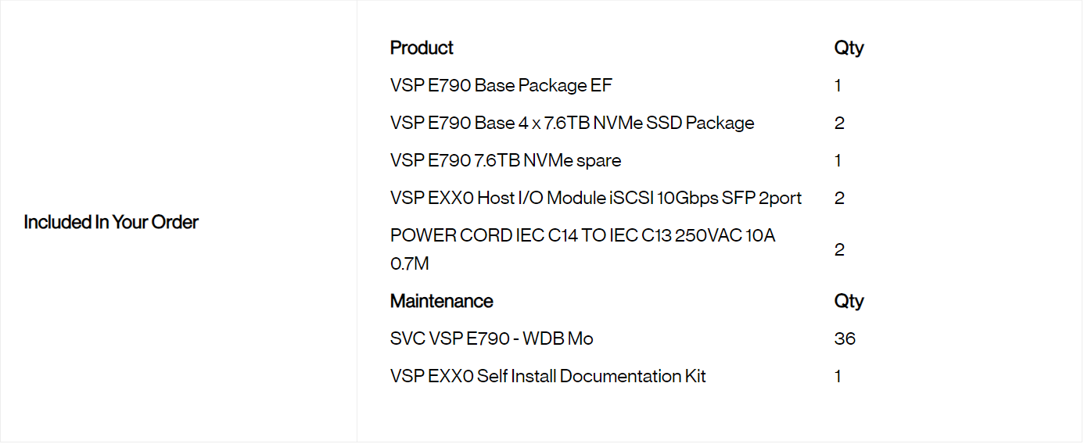
Task: Click quantity for VSP E790 Base Package EF
Action: click(x=838, y=85)
